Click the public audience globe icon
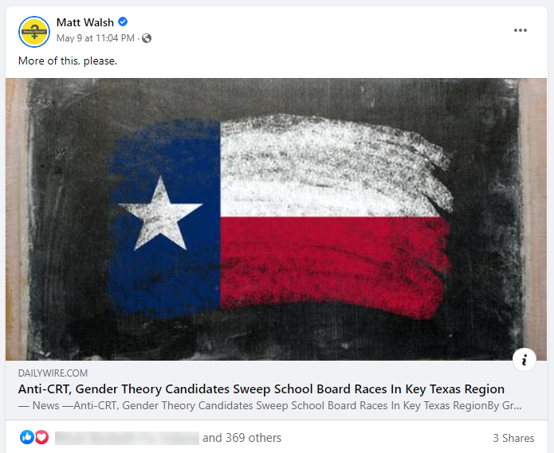This screenshot has width=554, height=453. pyautogui.click(x=147, y=38)
